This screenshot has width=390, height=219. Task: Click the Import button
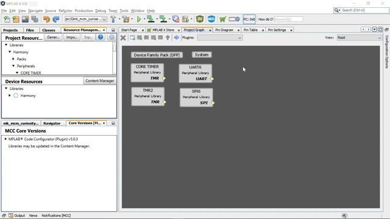[x=72, y=37]
